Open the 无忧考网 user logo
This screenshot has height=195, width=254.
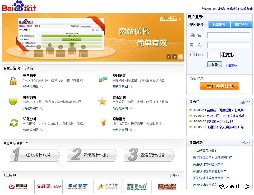(x=78, y=186)
